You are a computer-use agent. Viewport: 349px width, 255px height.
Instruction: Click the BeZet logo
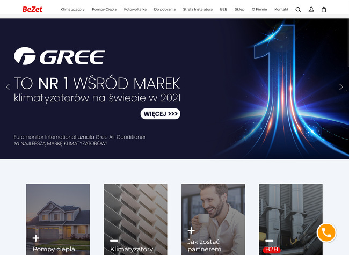(32, 9)
